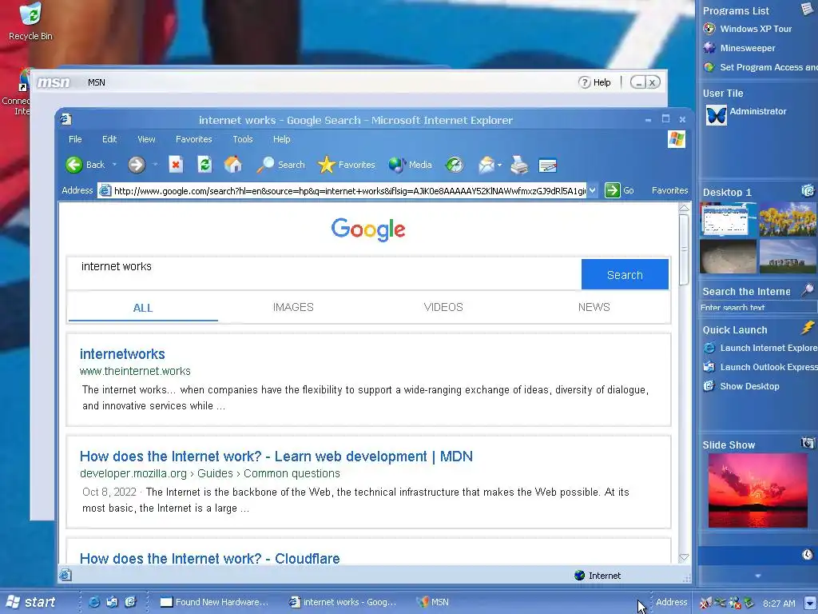Click the blue Search button on Google
The image size is (818, 614).
[625, 275]
